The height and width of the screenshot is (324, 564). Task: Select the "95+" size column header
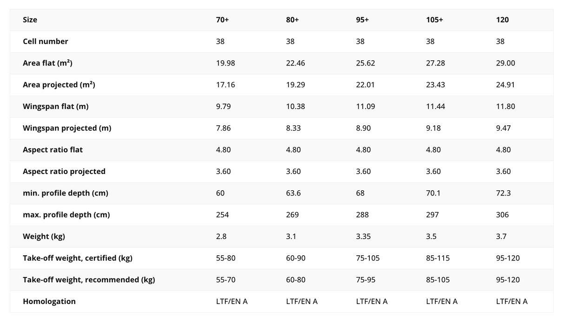pyautogui.click(x=362, y=20)
